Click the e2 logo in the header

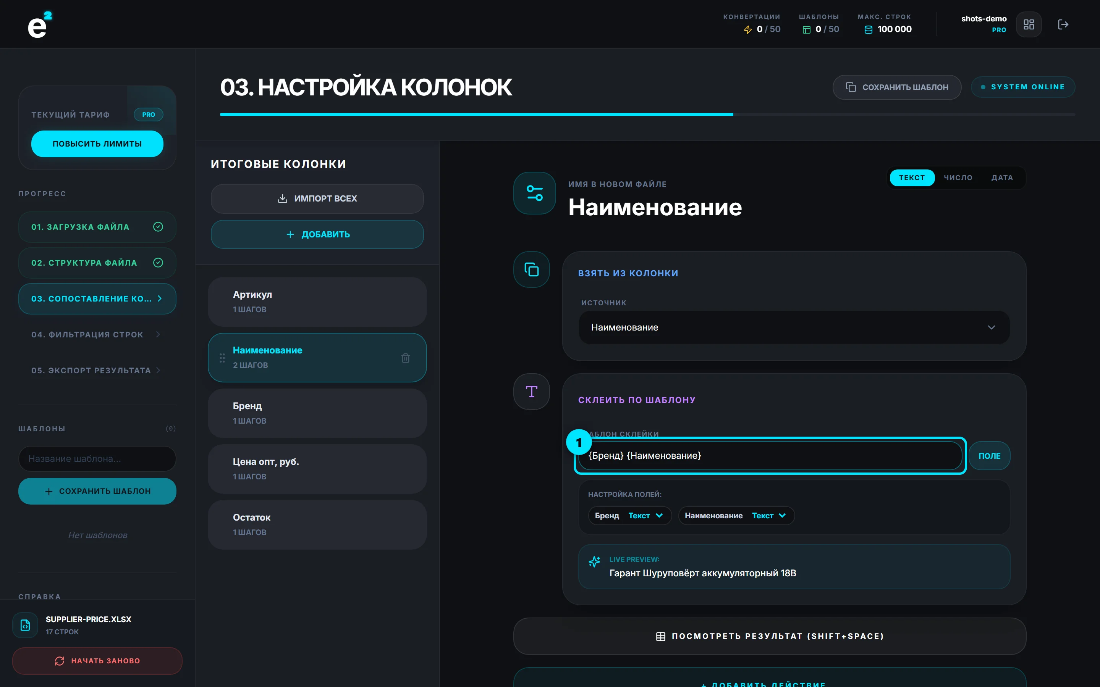40,24
